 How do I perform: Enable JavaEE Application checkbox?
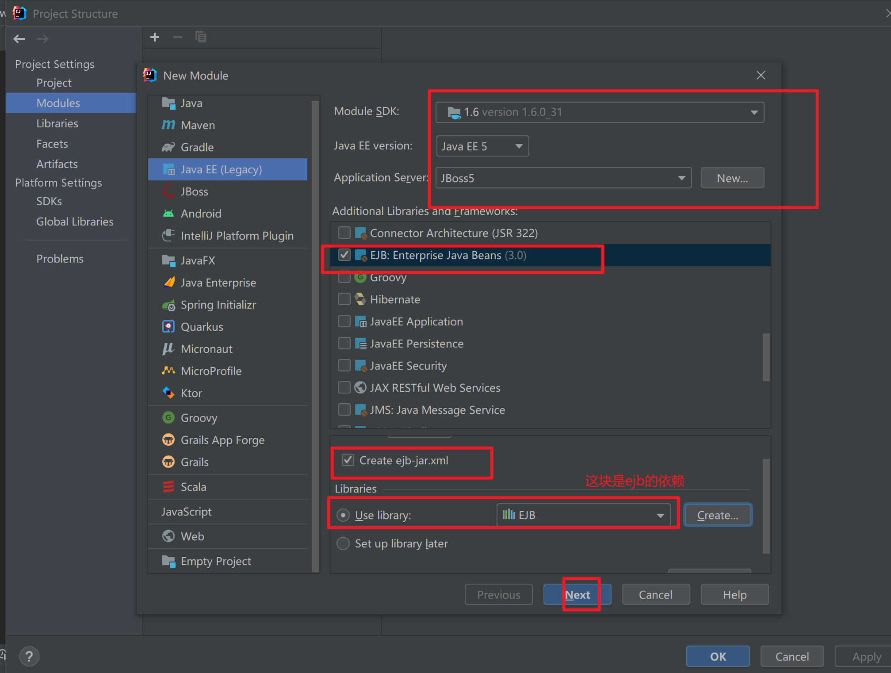344,321
